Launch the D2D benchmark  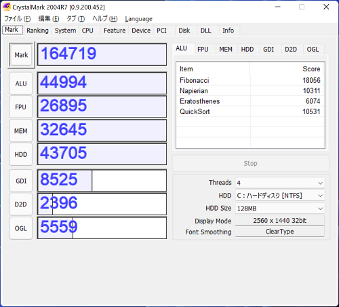pos(21,204)
